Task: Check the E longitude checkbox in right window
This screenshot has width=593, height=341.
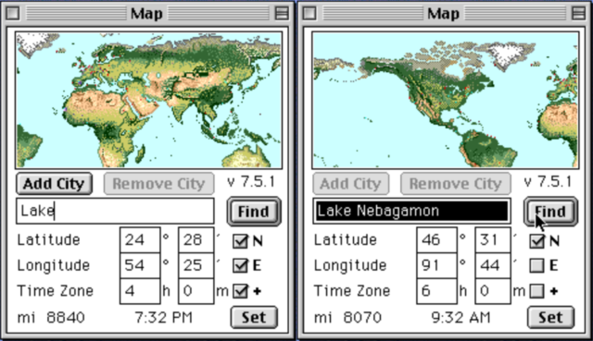Action: coord(536,265)
